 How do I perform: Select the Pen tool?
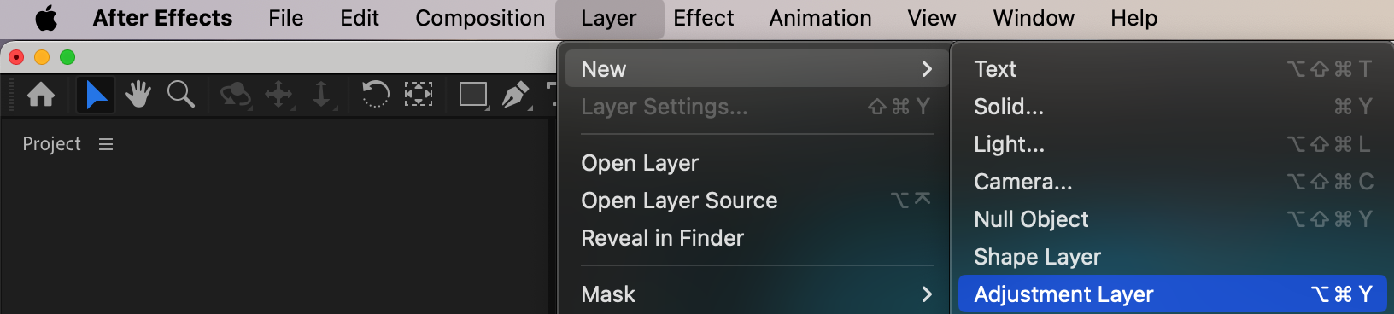coord(516,94)
